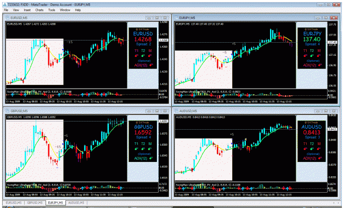The width and height of the screenshot is (343, 208).
Task: Click the red 1.4268 price in EURUSD panel
Action: (143, 39)
